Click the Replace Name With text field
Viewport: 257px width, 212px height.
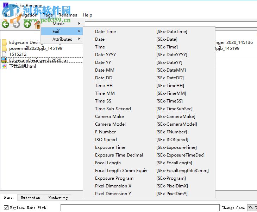[140, 208]
